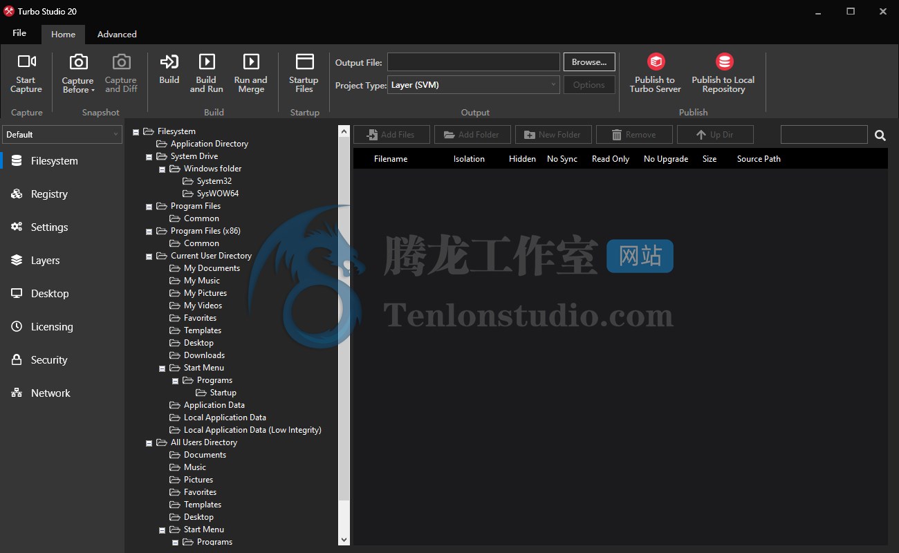Click the Options button
Viewport: 899px width, 553px height.
point(589,85)
